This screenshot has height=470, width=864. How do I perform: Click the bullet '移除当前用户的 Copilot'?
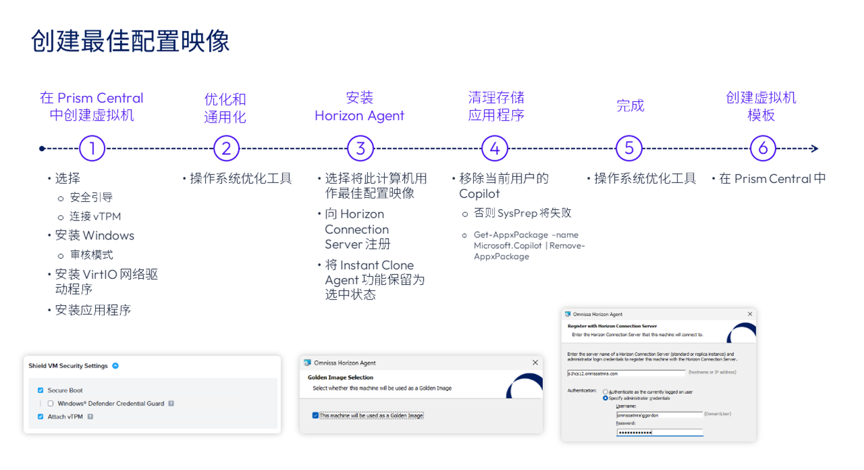click(504, 186)
